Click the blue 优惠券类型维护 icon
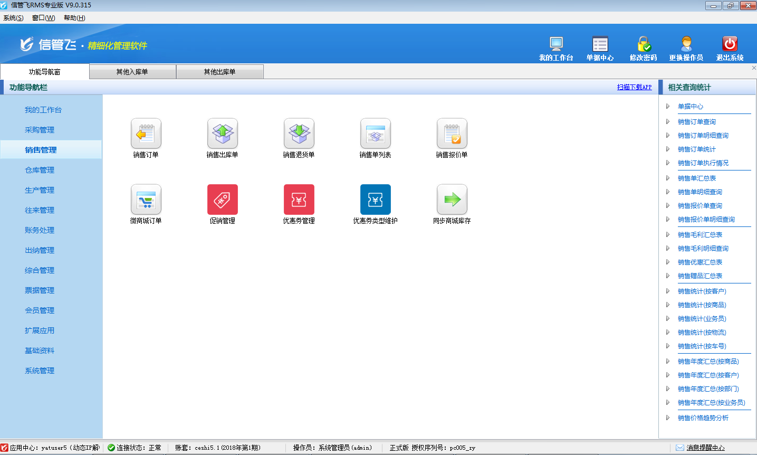The image size is (757, 455). pos(376,200)
